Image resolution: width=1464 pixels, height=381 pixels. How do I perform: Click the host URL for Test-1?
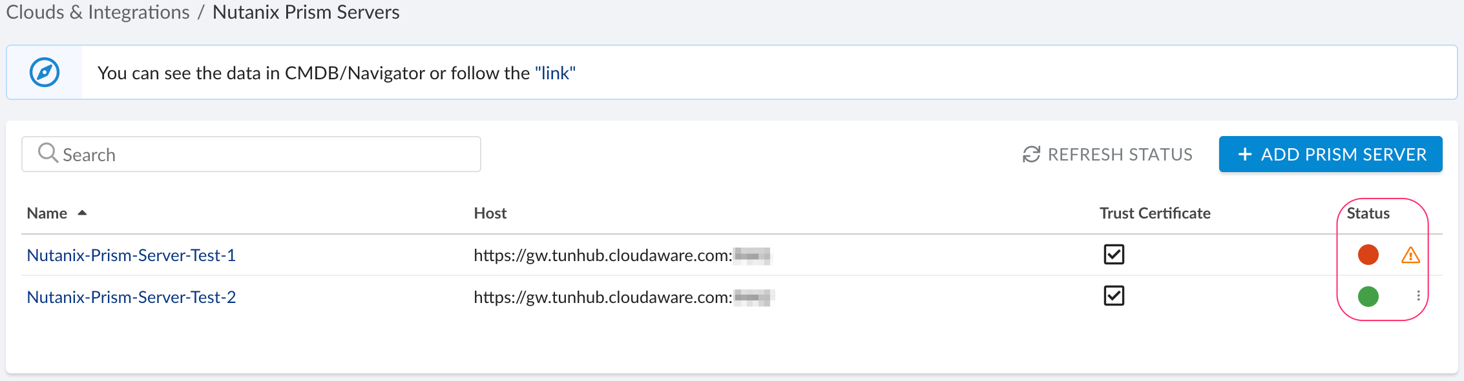pyautogui.click(x=622, y=255)
